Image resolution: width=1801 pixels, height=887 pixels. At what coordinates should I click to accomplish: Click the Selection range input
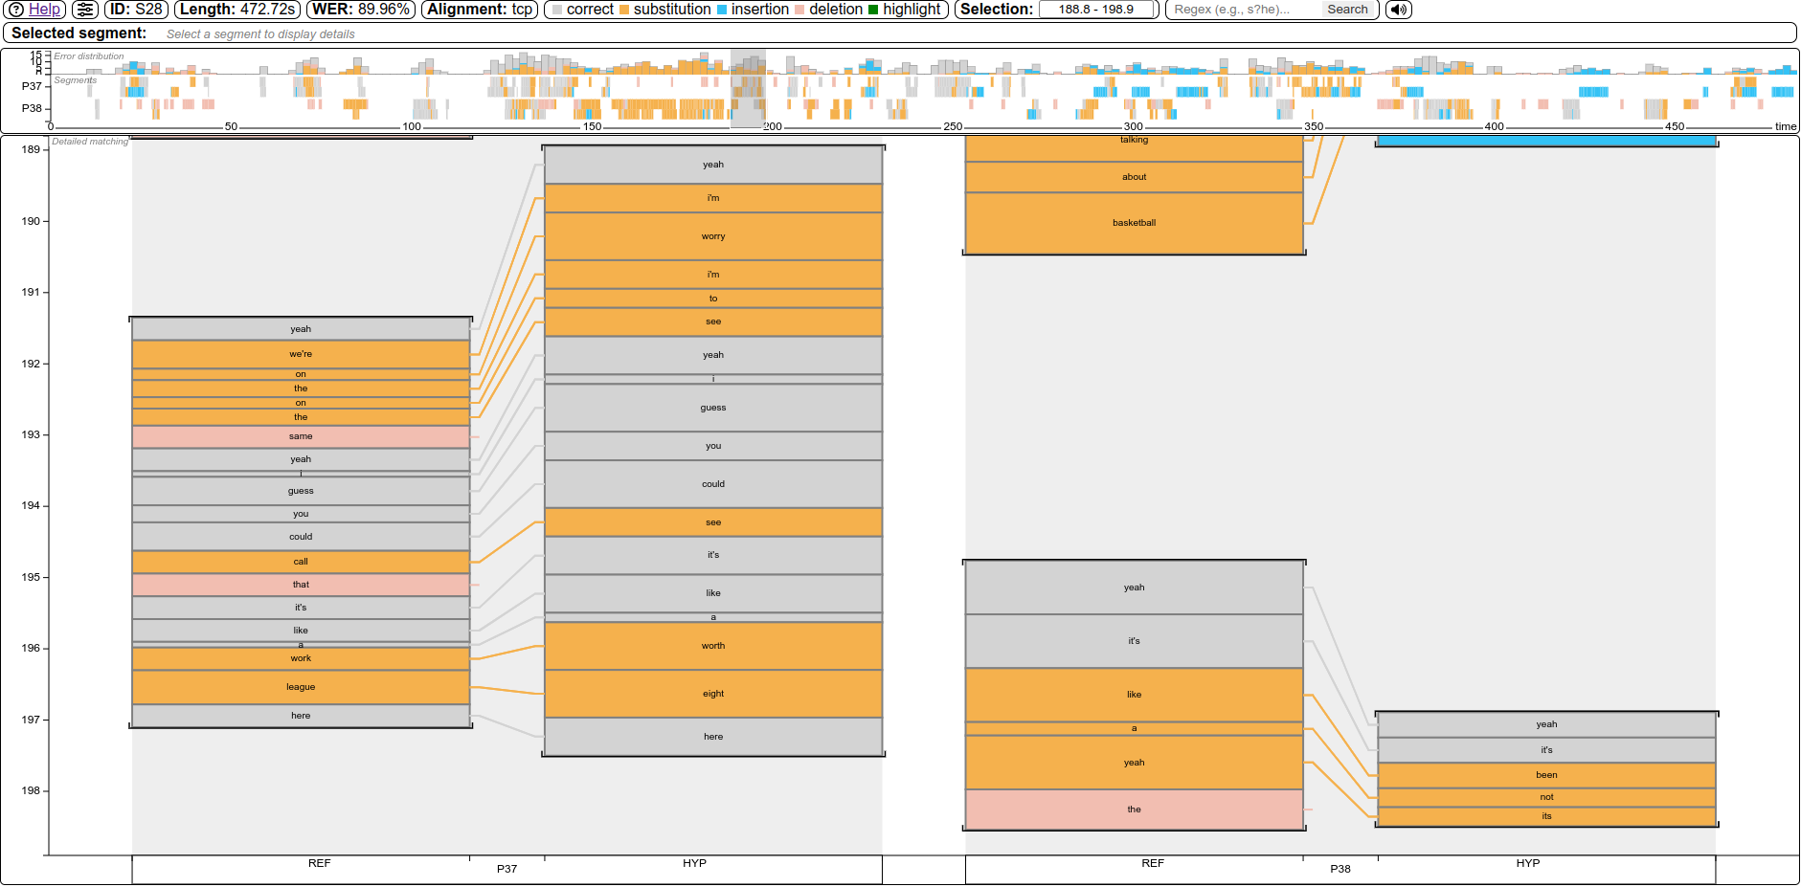tap(1096, 10)
